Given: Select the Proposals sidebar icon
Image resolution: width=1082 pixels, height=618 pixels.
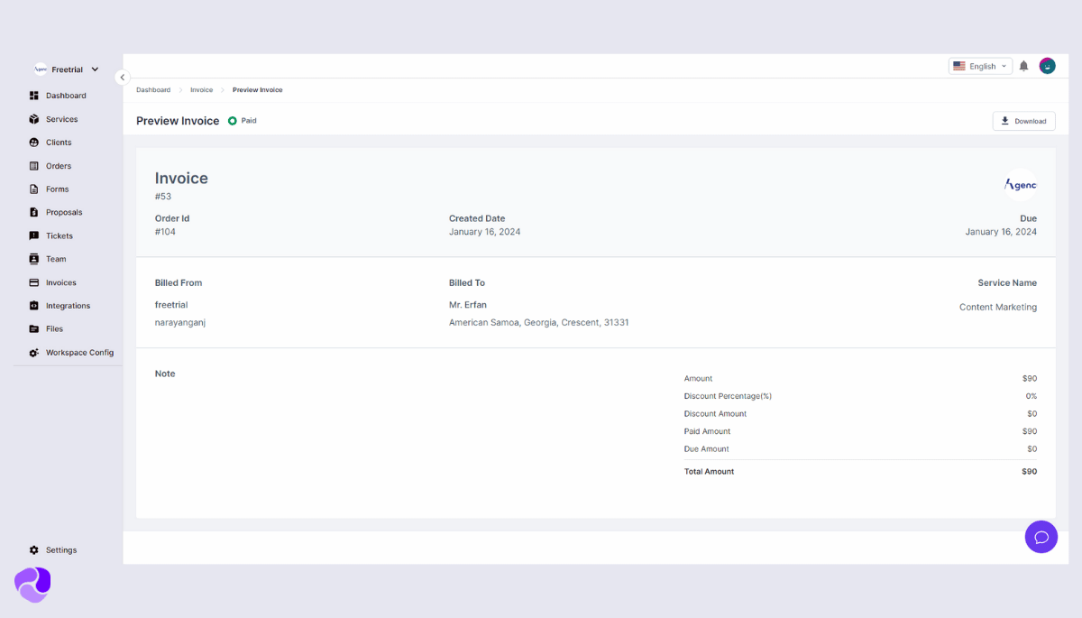Looking at the screenshot, I should pyautogui.click(x=33, y=212).
